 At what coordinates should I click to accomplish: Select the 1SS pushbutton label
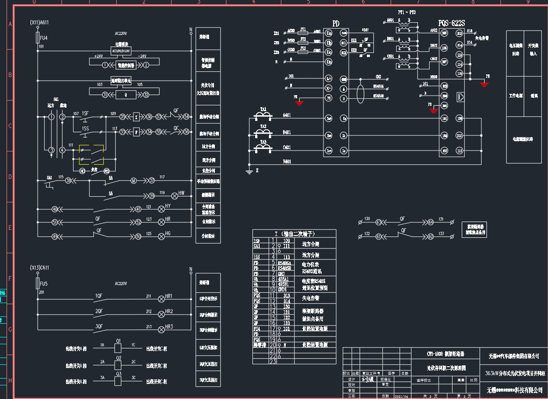pos(85,129)
